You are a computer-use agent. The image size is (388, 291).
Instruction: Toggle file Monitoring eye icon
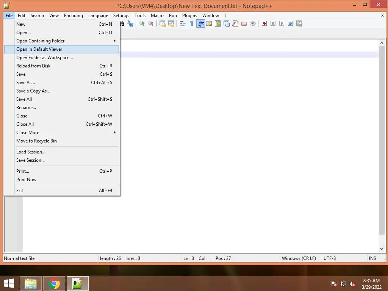(x=253, y=23)
